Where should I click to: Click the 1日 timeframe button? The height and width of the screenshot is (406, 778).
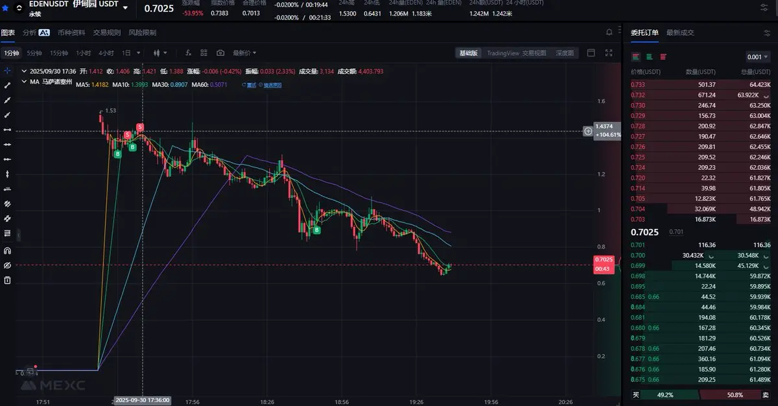[126, 53]
